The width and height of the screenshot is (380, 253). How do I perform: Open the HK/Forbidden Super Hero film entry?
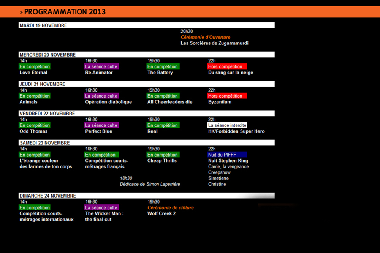click(236, 131)
